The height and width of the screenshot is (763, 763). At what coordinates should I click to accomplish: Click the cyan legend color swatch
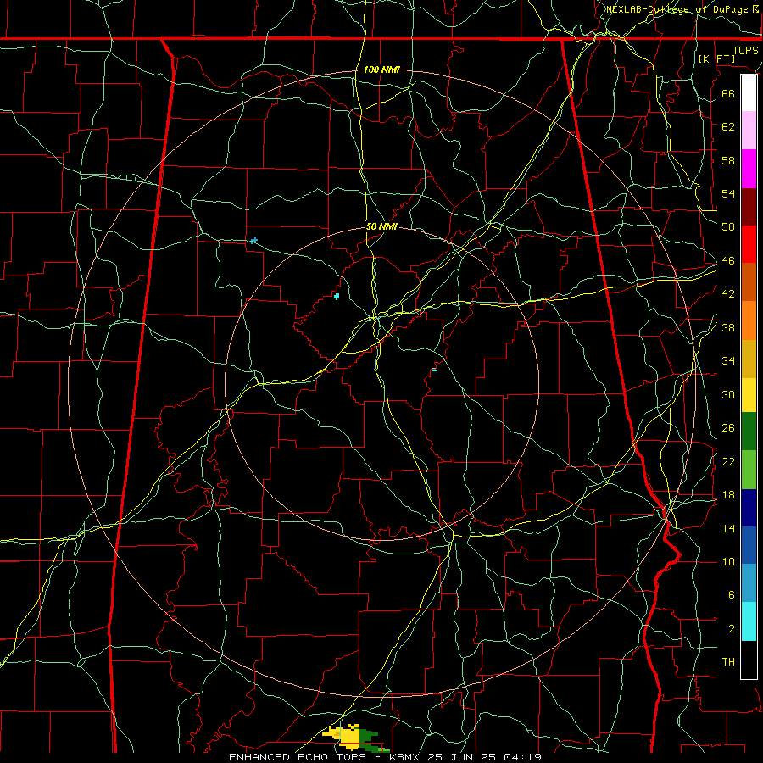749,621
